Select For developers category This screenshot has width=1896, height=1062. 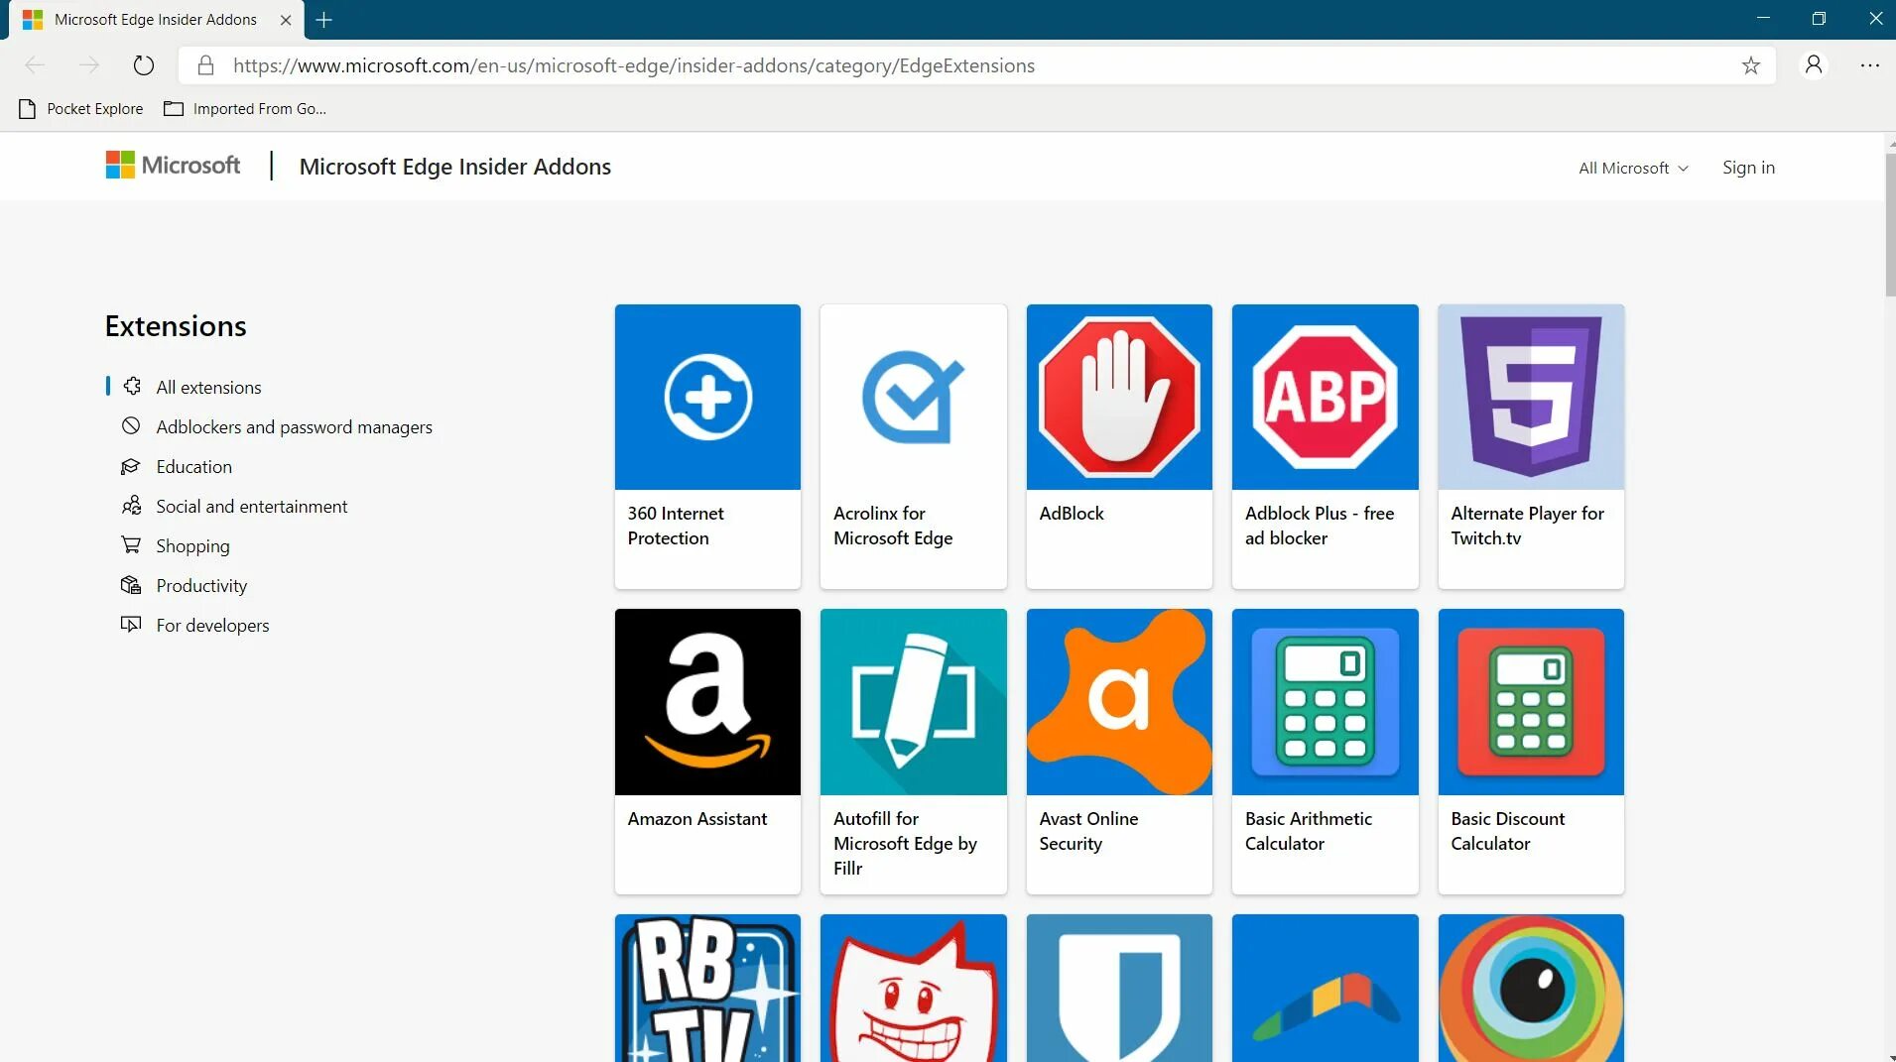[194, 625]
